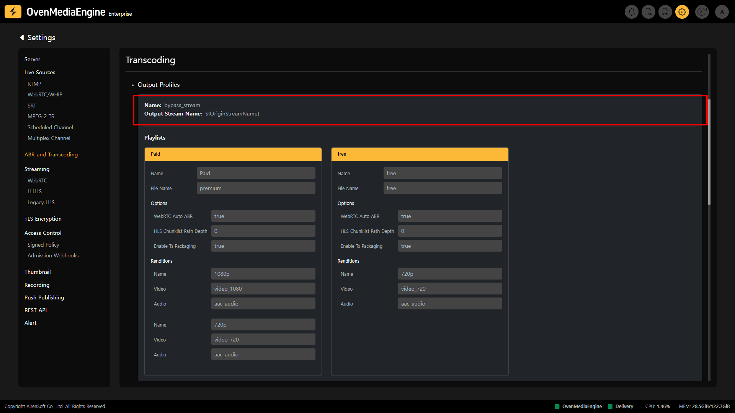
Task: Click the green OvenMediaEngine status indicator
Action: 557,406
